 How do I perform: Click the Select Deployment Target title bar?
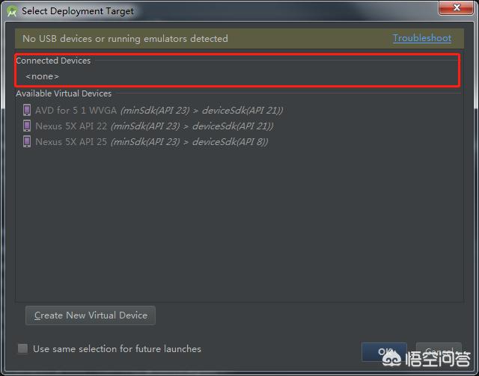pos(78,11)
